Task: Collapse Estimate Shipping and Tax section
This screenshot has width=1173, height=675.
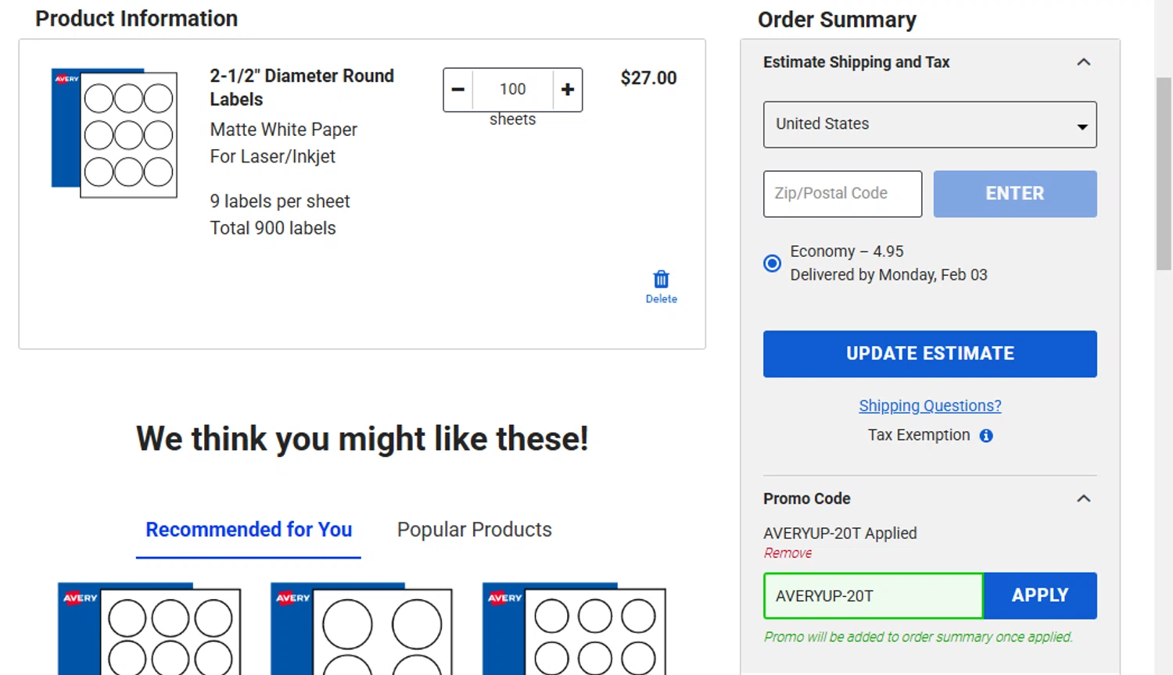Action: click(1083, 62)
